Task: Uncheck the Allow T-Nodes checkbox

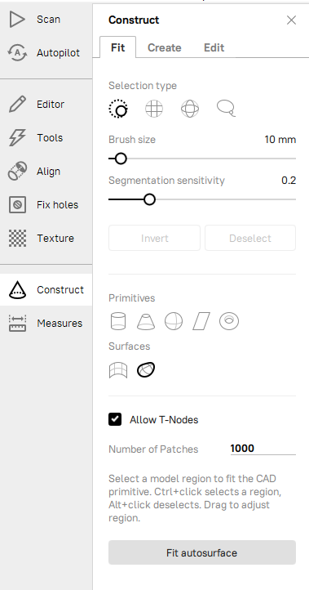Action: coord(115,419)
